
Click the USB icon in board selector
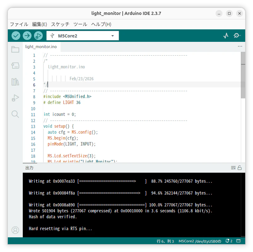52,36
